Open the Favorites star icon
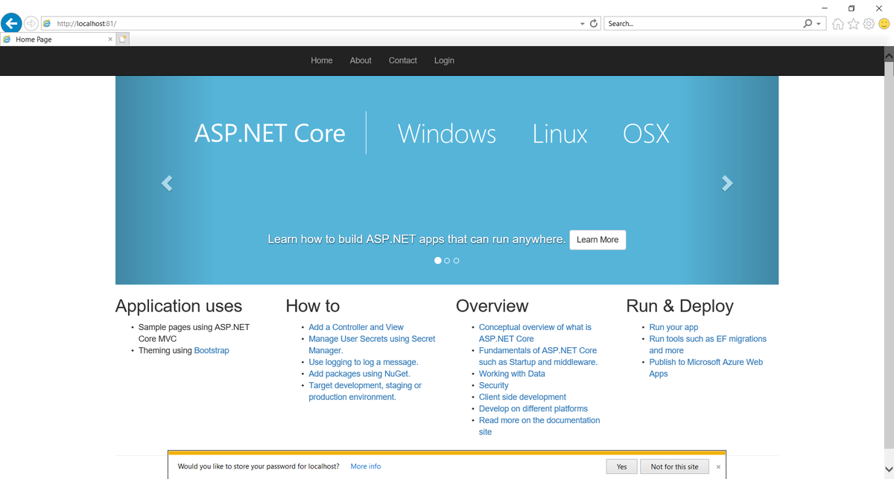The height and width of the screenshot is (479, 894). pyautogui.click(x=854, y=24)
